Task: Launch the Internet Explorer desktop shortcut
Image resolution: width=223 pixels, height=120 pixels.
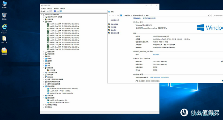Action: click(4, 29)
